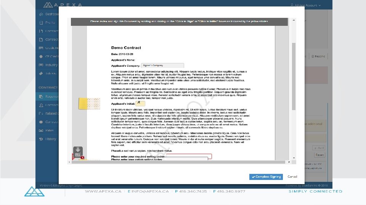Click the Applicant's Name label
The image size is (366, 205).
click(123, 60)
